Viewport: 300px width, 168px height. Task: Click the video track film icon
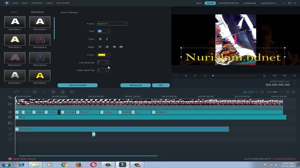[10, 104]
